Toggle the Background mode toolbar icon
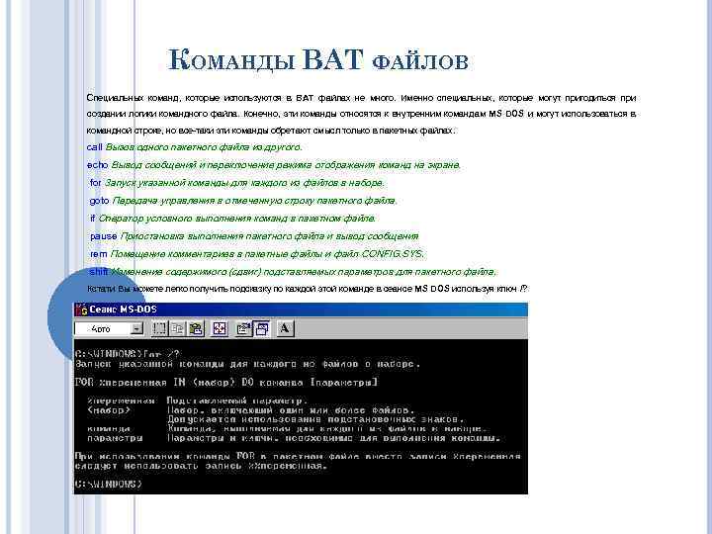This screenshot has width=712, height=534. coord(262,328)
